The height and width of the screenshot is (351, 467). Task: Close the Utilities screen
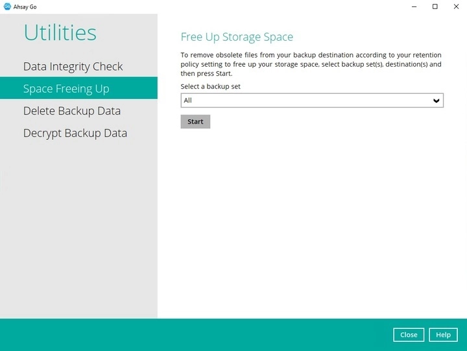coord(409,335)
